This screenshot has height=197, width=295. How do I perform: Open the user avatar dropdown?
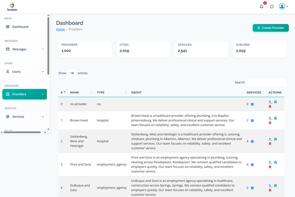(x=283, y=6)
